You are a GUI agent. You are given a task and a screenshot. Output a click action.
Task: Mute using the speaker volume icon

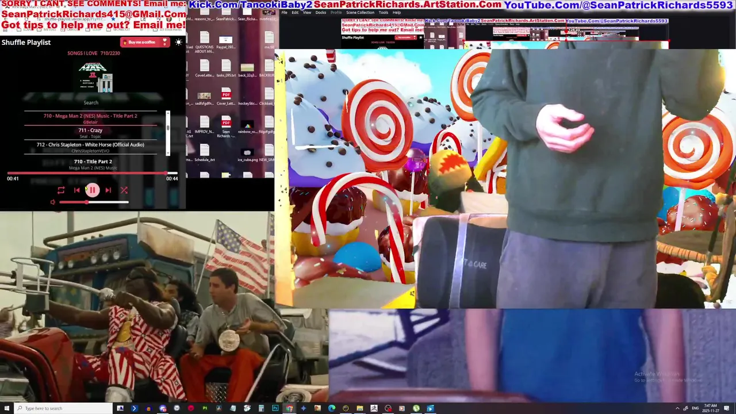coord(53,202)
